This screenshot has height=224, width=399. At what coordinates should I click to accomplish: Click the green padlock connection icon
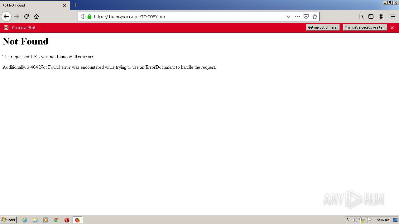89,16
